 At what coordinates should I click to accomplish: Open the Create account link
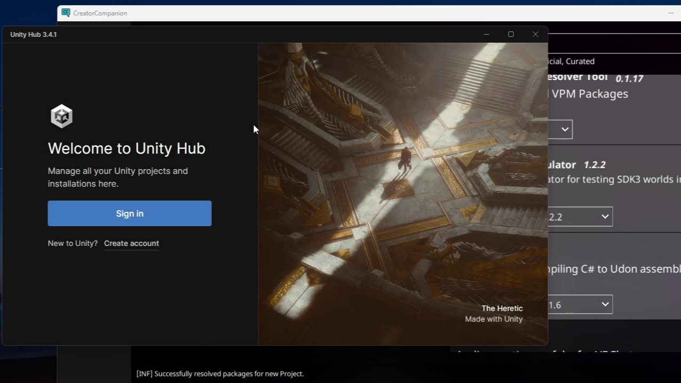tap(131, 243)
